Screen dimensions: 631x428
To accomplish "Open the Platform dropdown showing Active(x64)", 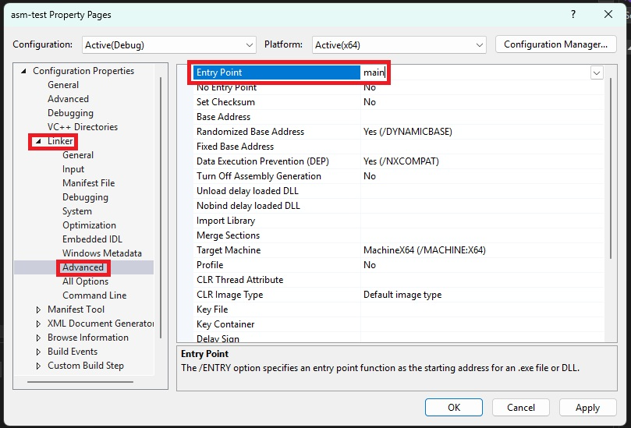I will tap(399, 44).
